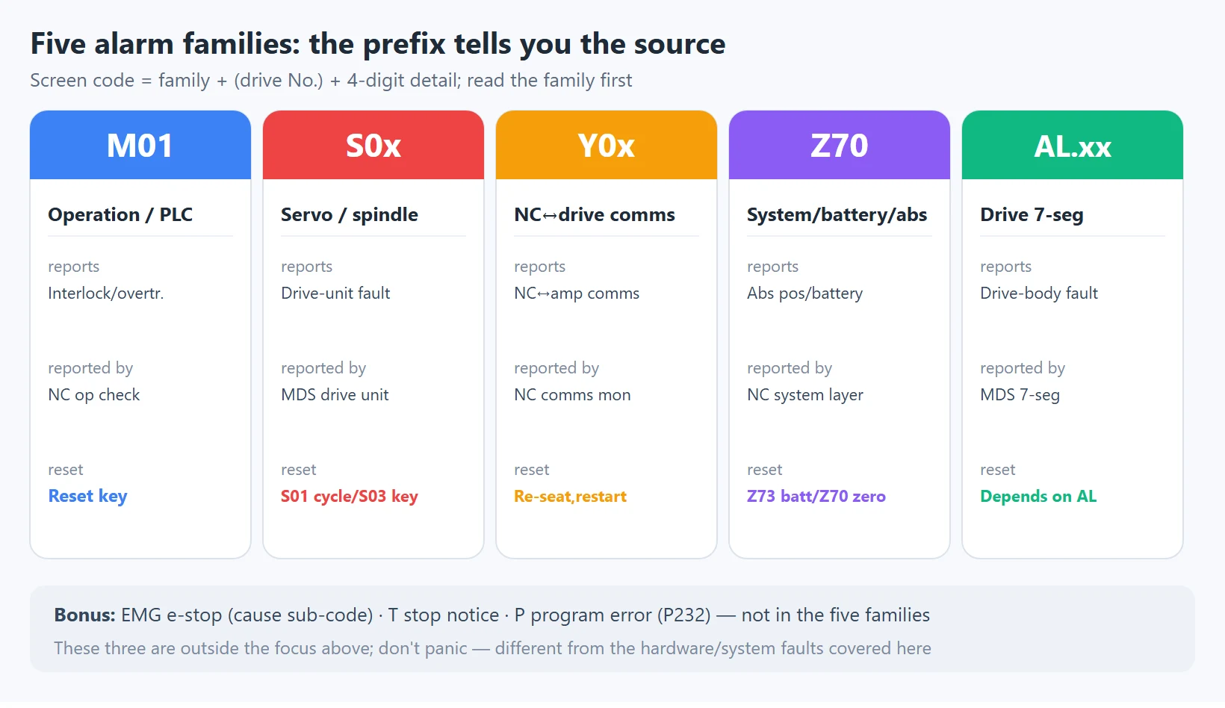Open the Re-seat,restart link

tap(571, 497)
